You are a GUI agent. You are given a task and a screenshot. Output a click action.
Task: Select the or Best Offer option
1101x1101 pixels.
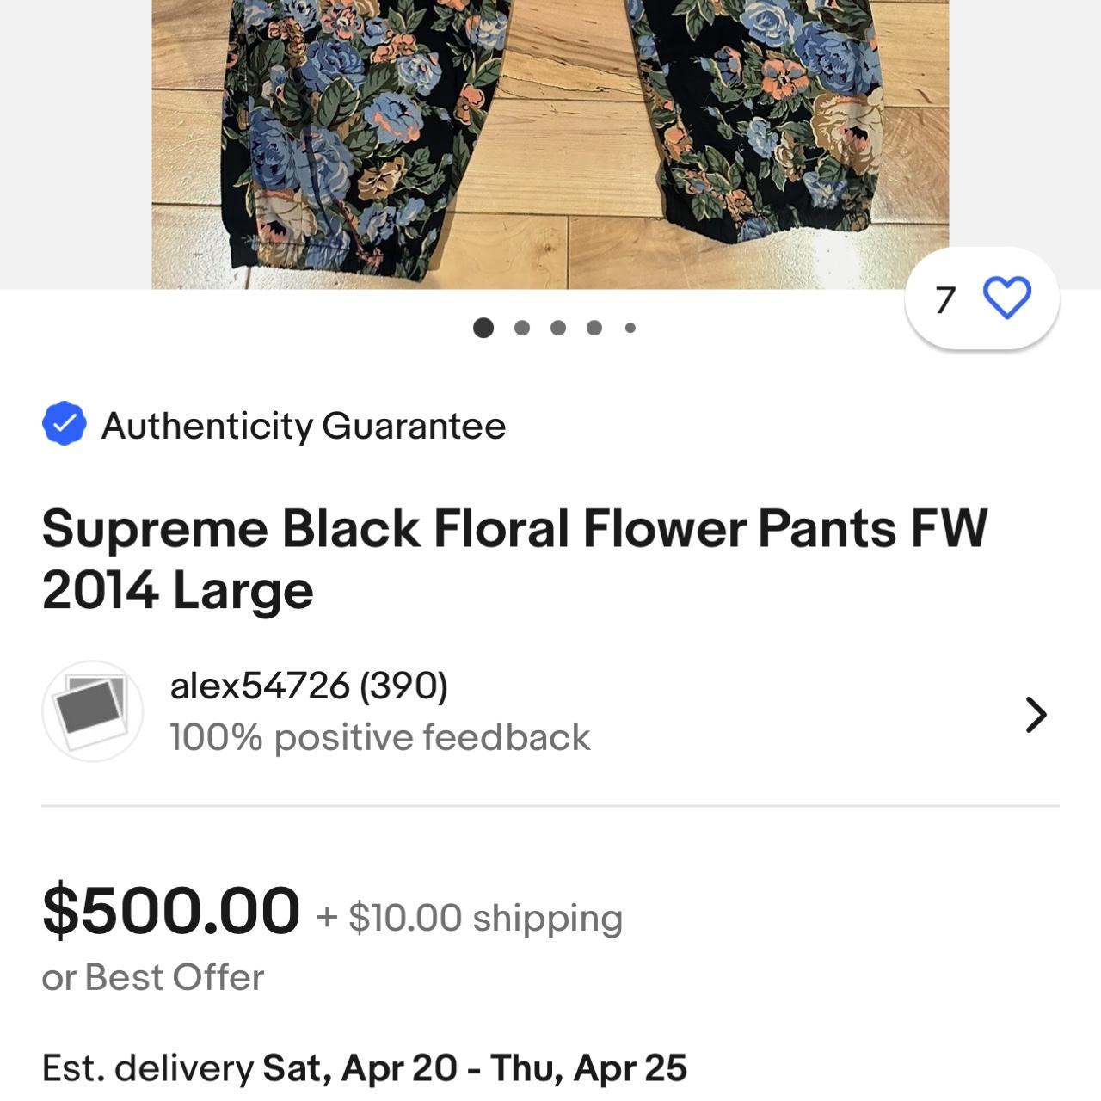click(154, 976)
